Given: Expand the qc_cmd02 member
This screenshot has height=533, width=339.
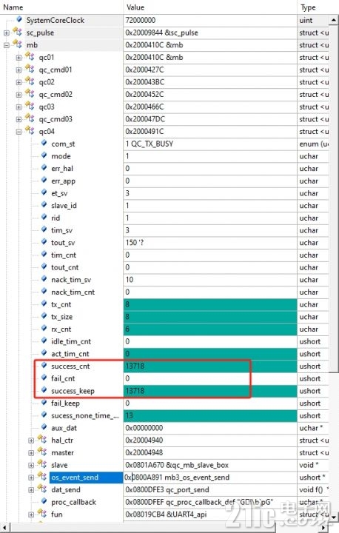Looking at the screenshot, I should [19, 95].
